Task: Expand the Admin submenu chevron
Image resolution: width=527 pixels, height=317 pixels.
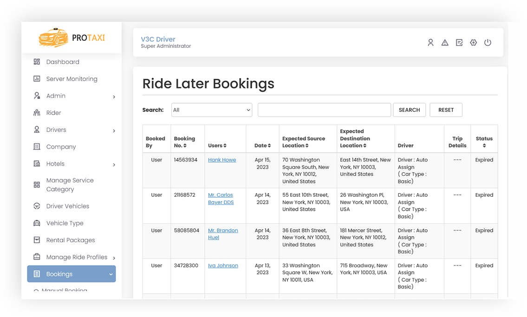Action: click(114, 97)
